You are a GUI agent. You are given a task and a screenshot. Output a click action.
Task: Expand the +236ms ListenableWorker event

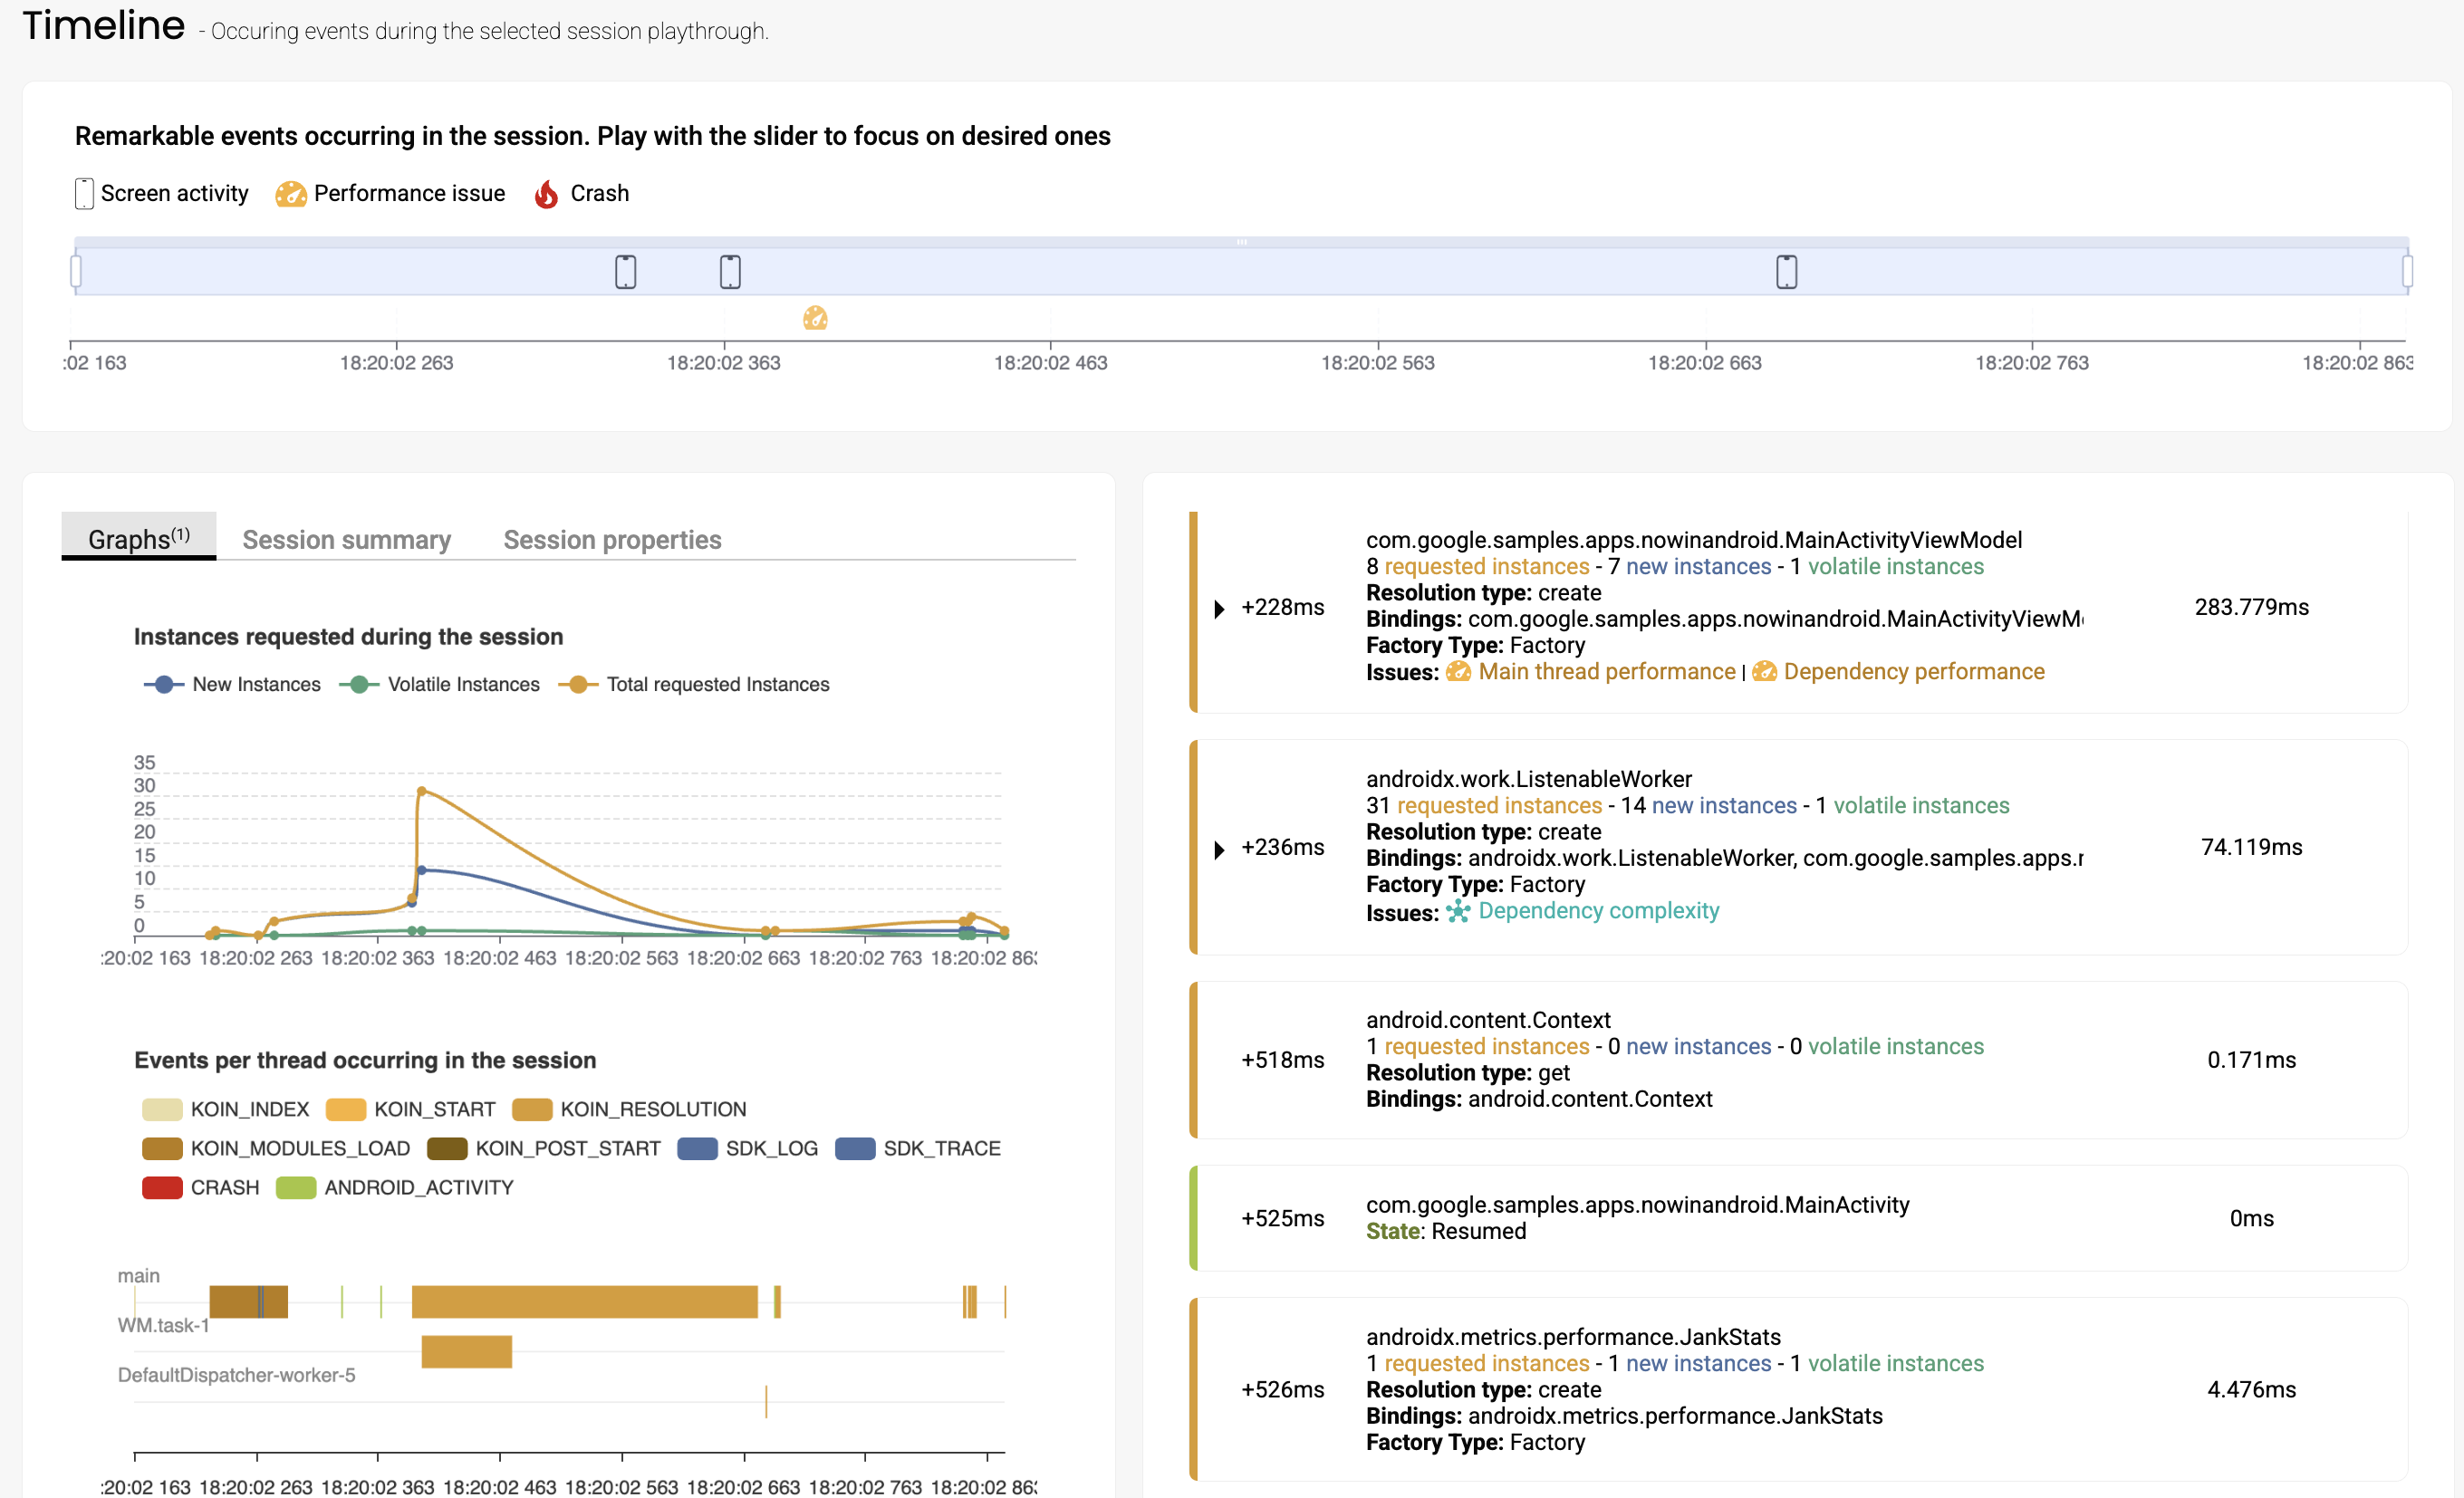point(1218,849)
